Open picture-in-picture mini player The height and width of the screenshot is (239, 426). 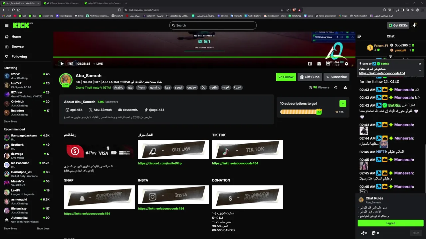(x=310, y=64)
